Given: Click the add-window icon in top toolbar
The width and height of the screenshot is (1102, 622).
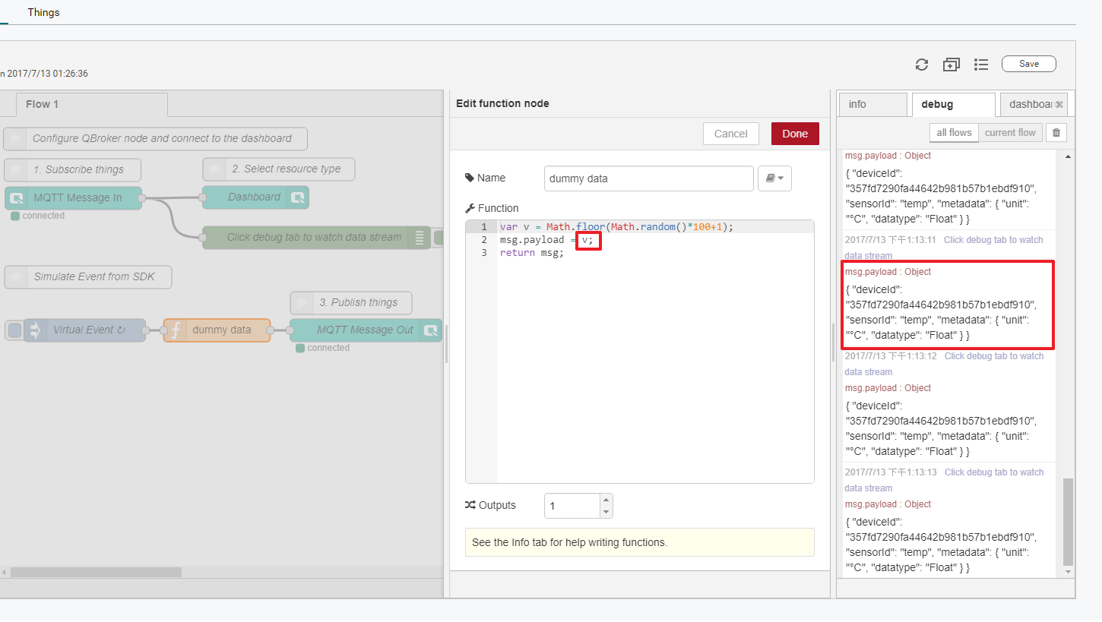Looking at the screenshot, I should pos(951,65).
